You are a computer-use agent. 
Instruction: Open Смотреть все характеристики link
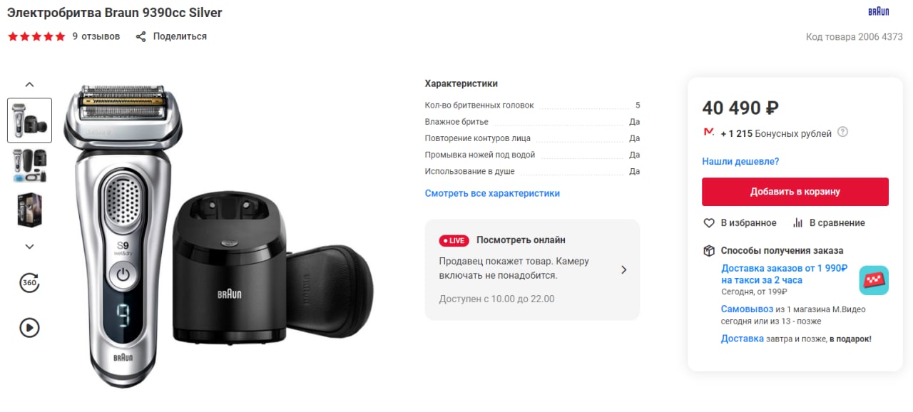pos(492,193)
